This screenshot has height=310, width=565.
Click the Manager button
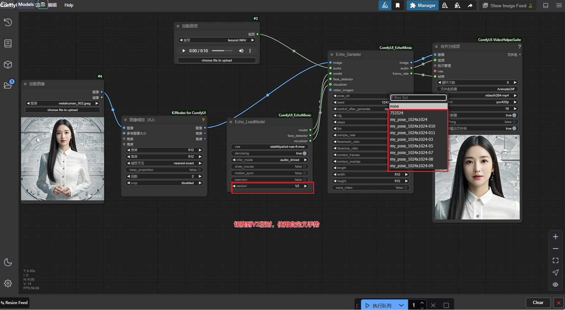click(423, 5)
